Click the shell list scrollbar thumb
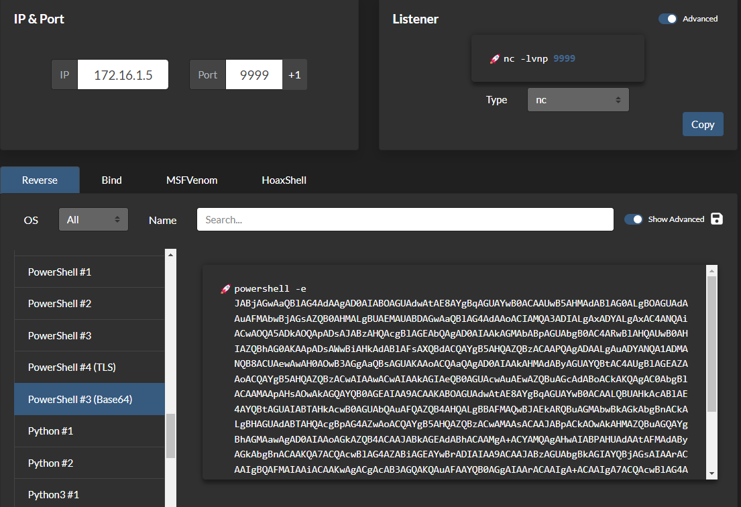The image size is (741, 507). point(170,436)
